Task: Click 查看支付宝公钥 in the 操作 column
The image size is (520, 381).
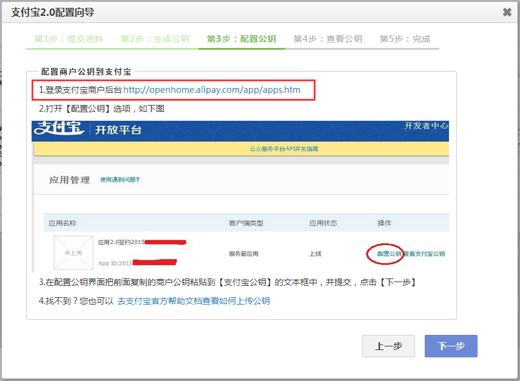Action: (x=425, y=254)
